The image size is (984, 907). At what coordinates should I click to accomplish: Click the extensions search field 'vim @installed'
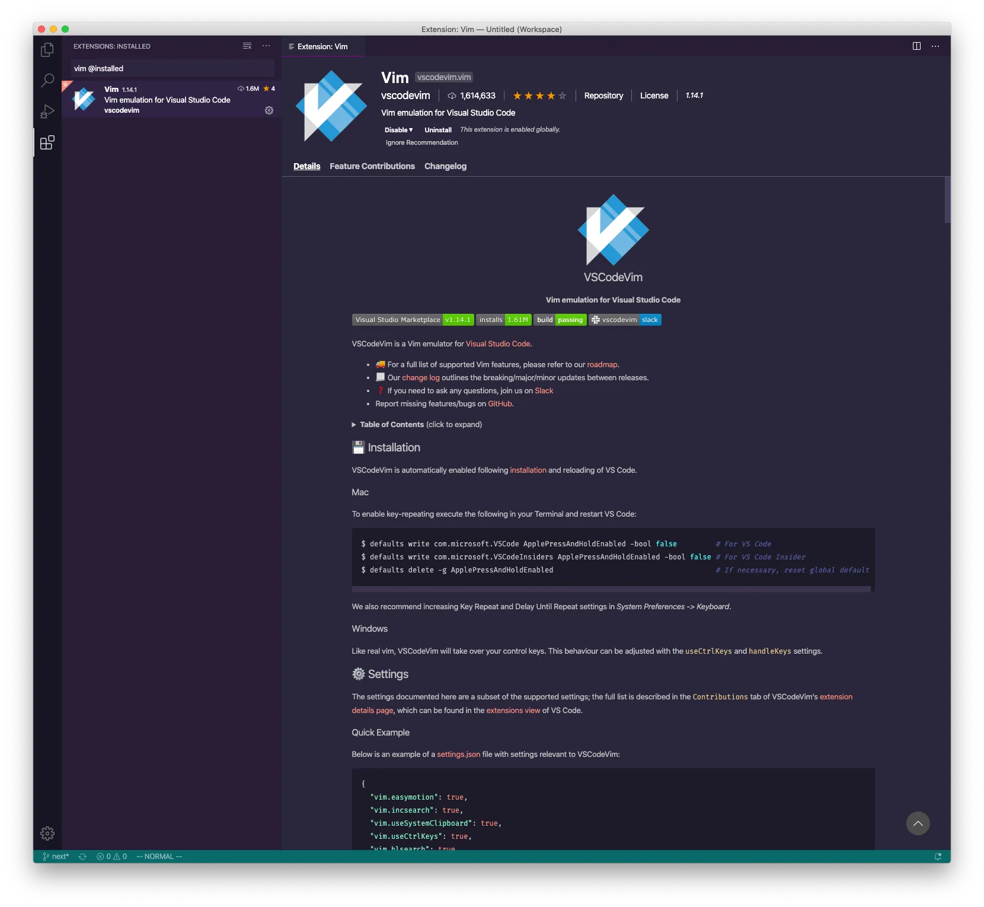pos(172,68)
